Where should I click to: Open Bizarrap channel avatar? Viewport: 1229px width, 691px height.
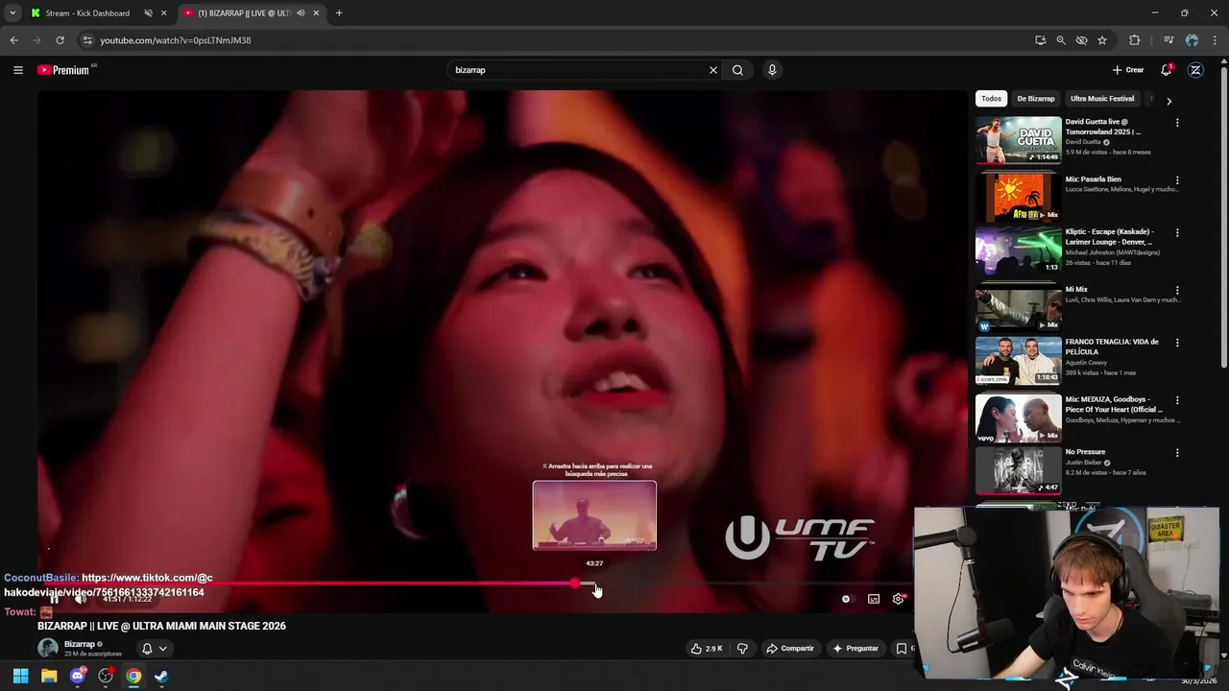pyautogui.click(x=48, y=649)
